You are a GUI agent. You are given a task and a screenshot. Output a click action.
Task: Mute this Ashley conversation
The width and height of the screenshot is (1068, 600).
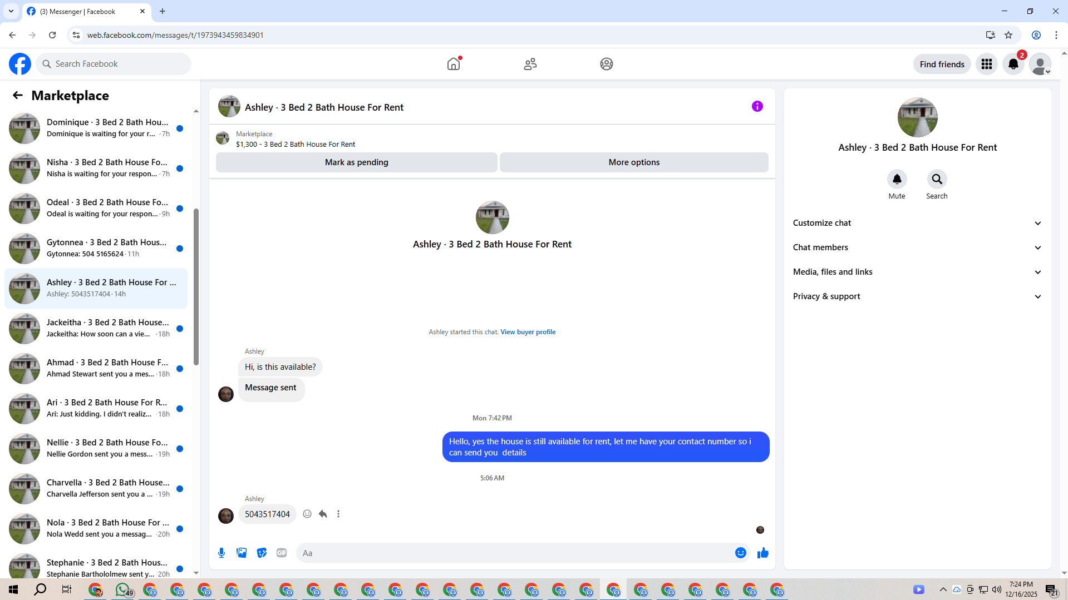(x=897, y=179)
